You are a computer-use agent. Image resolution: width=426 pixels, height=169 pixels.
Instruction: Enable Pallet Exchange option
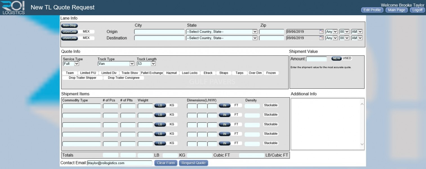click(152, 73)
